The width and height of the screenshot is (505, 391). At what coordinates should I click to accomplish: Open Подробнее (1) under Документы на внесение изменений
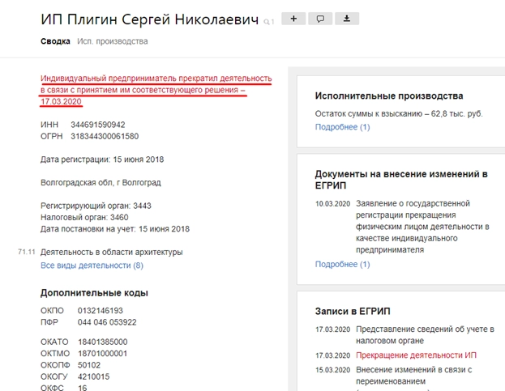[x=342, y=264]
